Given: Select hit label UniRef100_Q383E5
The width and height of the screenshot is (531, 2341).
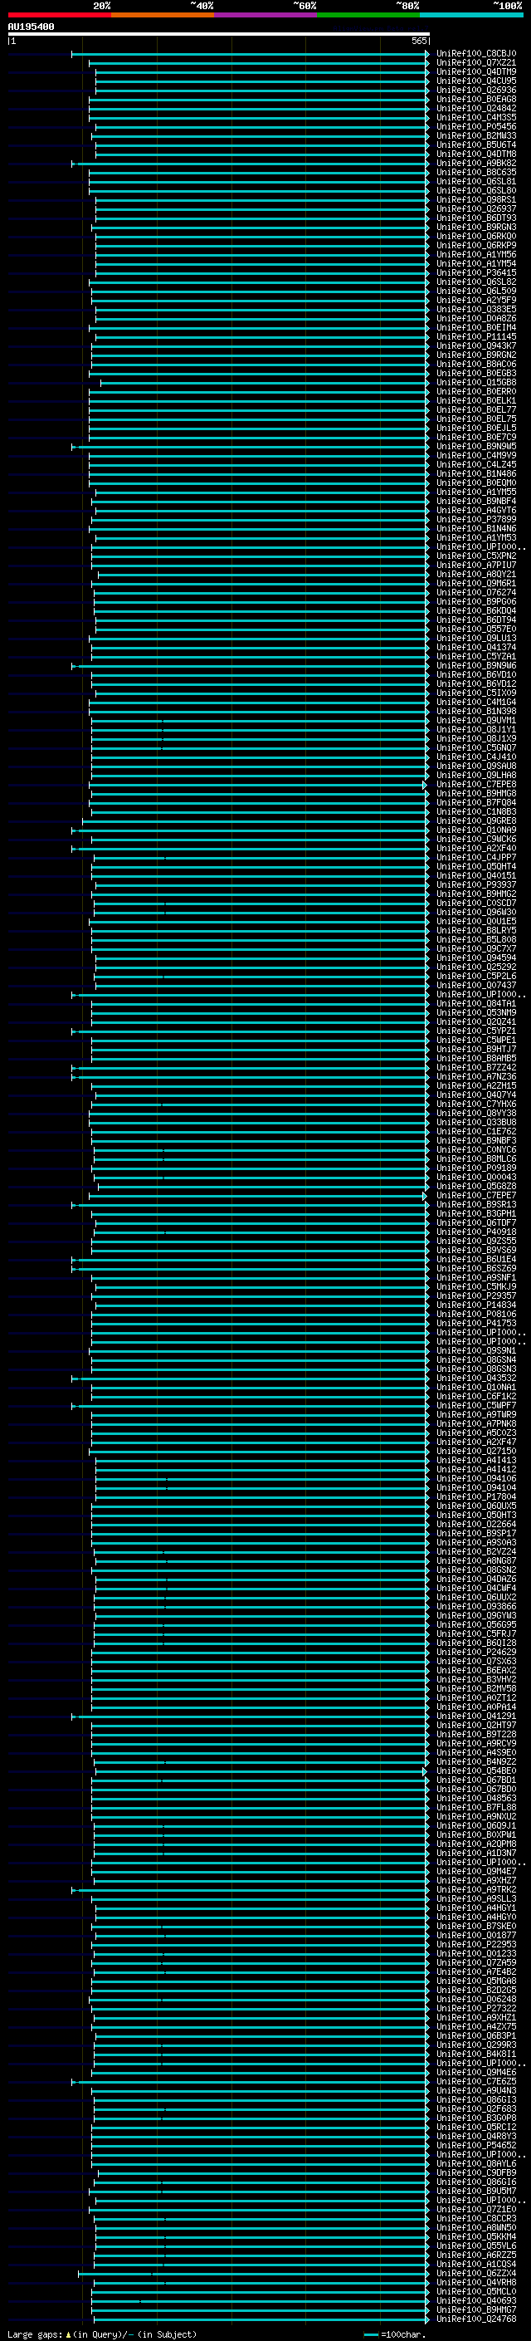Looking at the screenshot, I should tap(476, 309).
